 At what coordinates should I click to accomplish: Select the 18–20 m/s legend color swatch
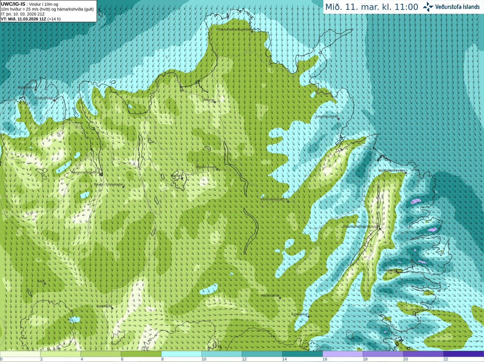coord(383,354)
